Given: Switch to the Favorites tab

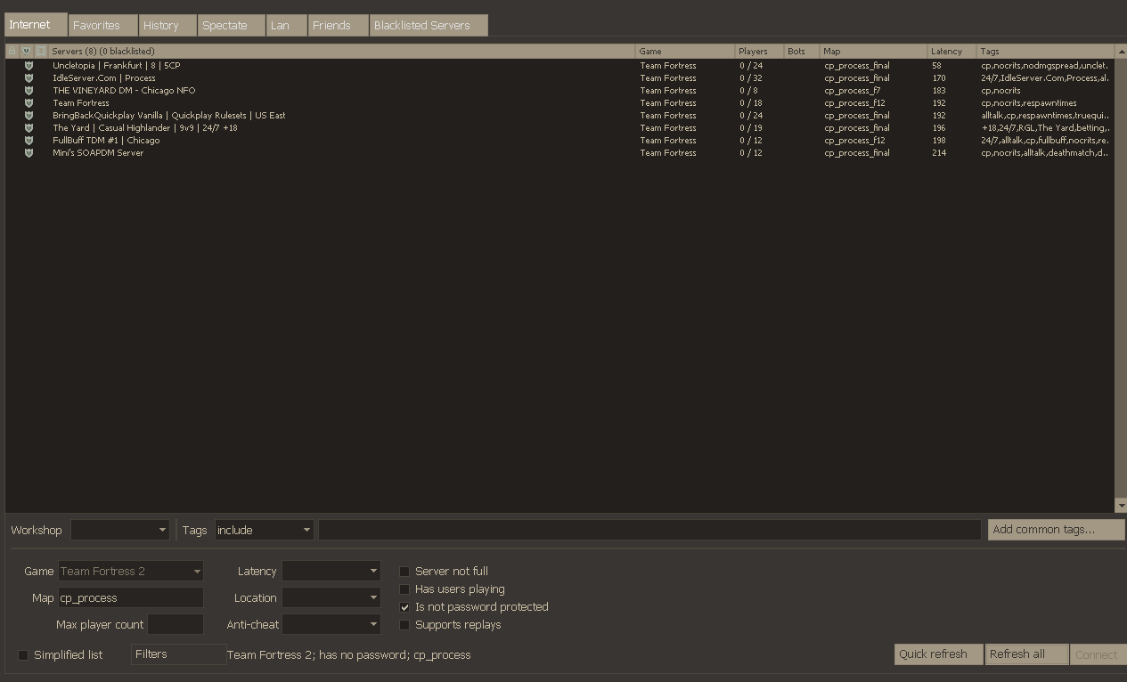Looking at the screenshot, I should [x=103, y=26].
